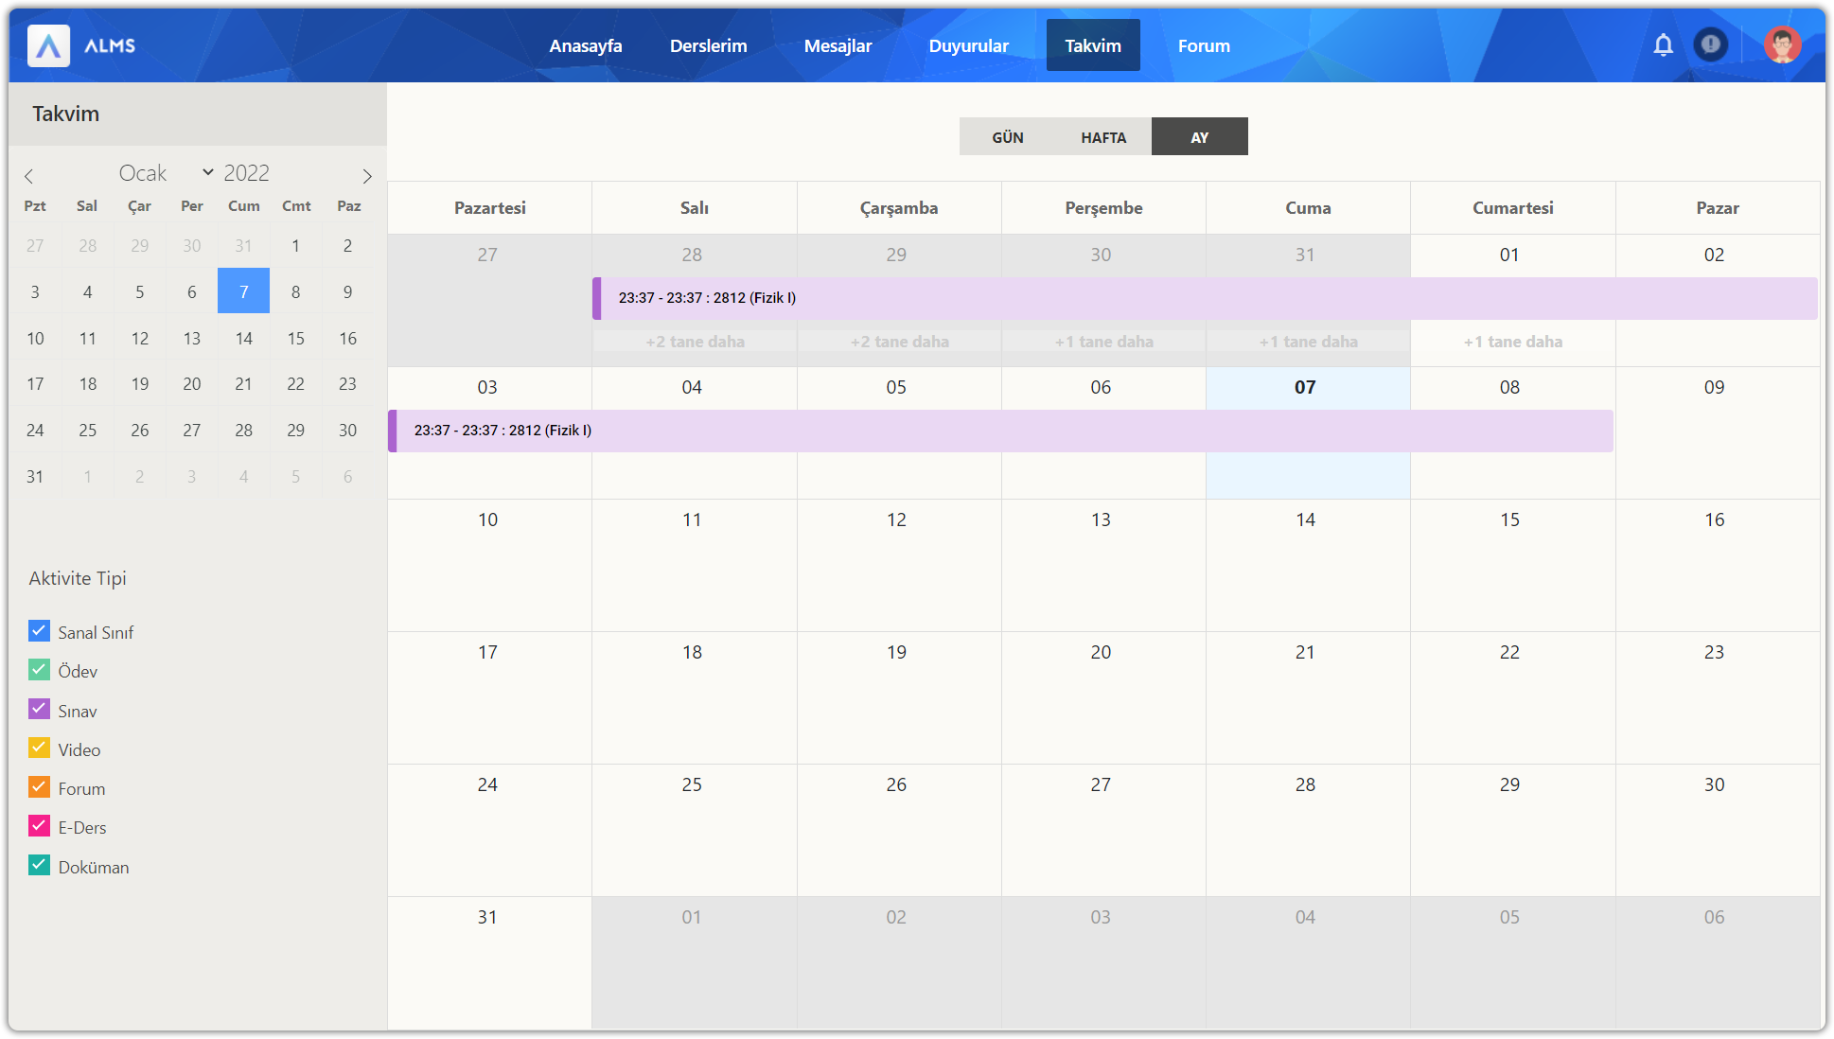
Task: Open the notifications bell
Action: point(1663,44)
